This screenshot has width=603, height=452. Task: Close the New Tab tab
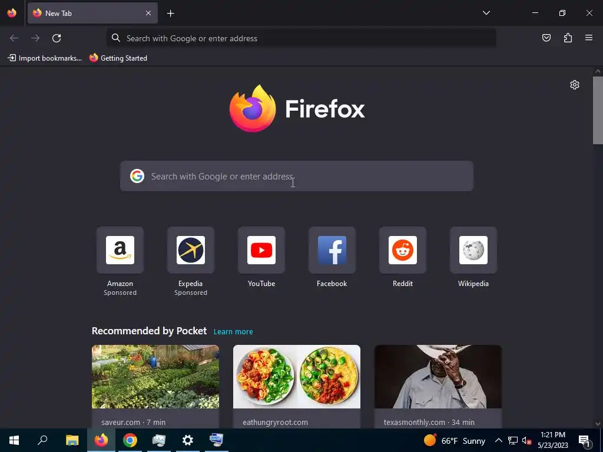point(148,13)
